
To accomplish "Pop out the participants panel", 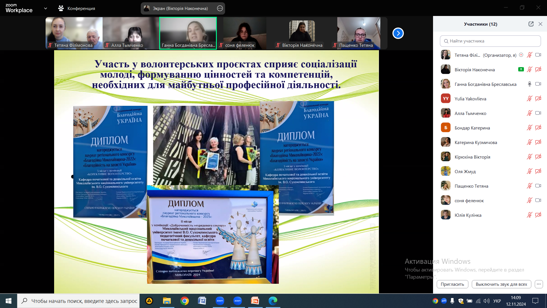I will click(531, 24).
